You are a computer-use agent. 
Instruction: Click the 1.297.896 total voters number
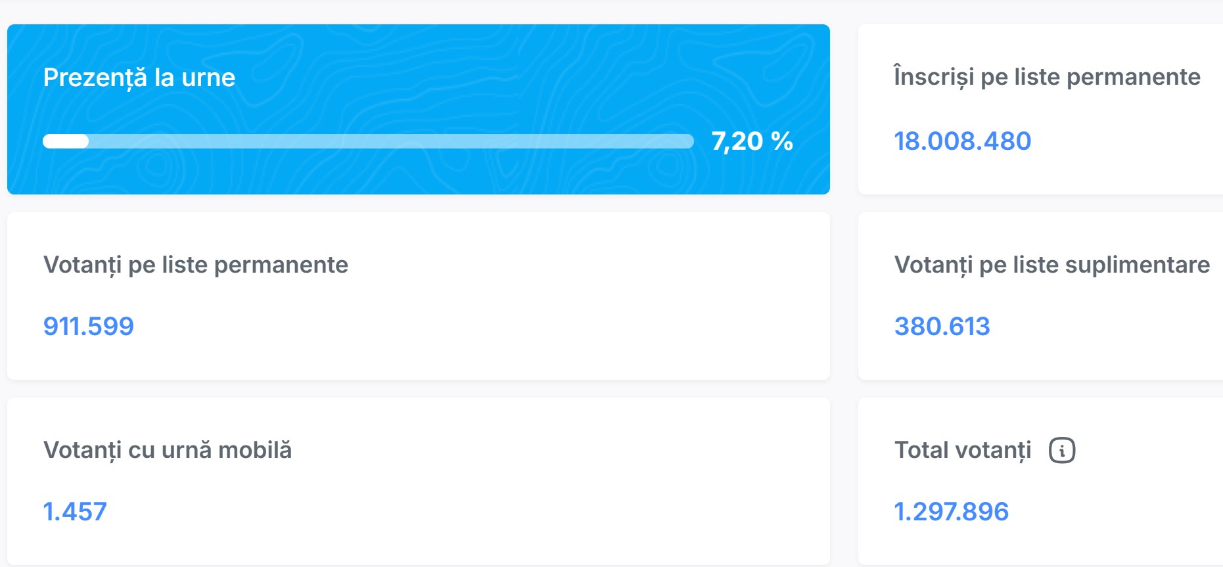click(951, 512)
